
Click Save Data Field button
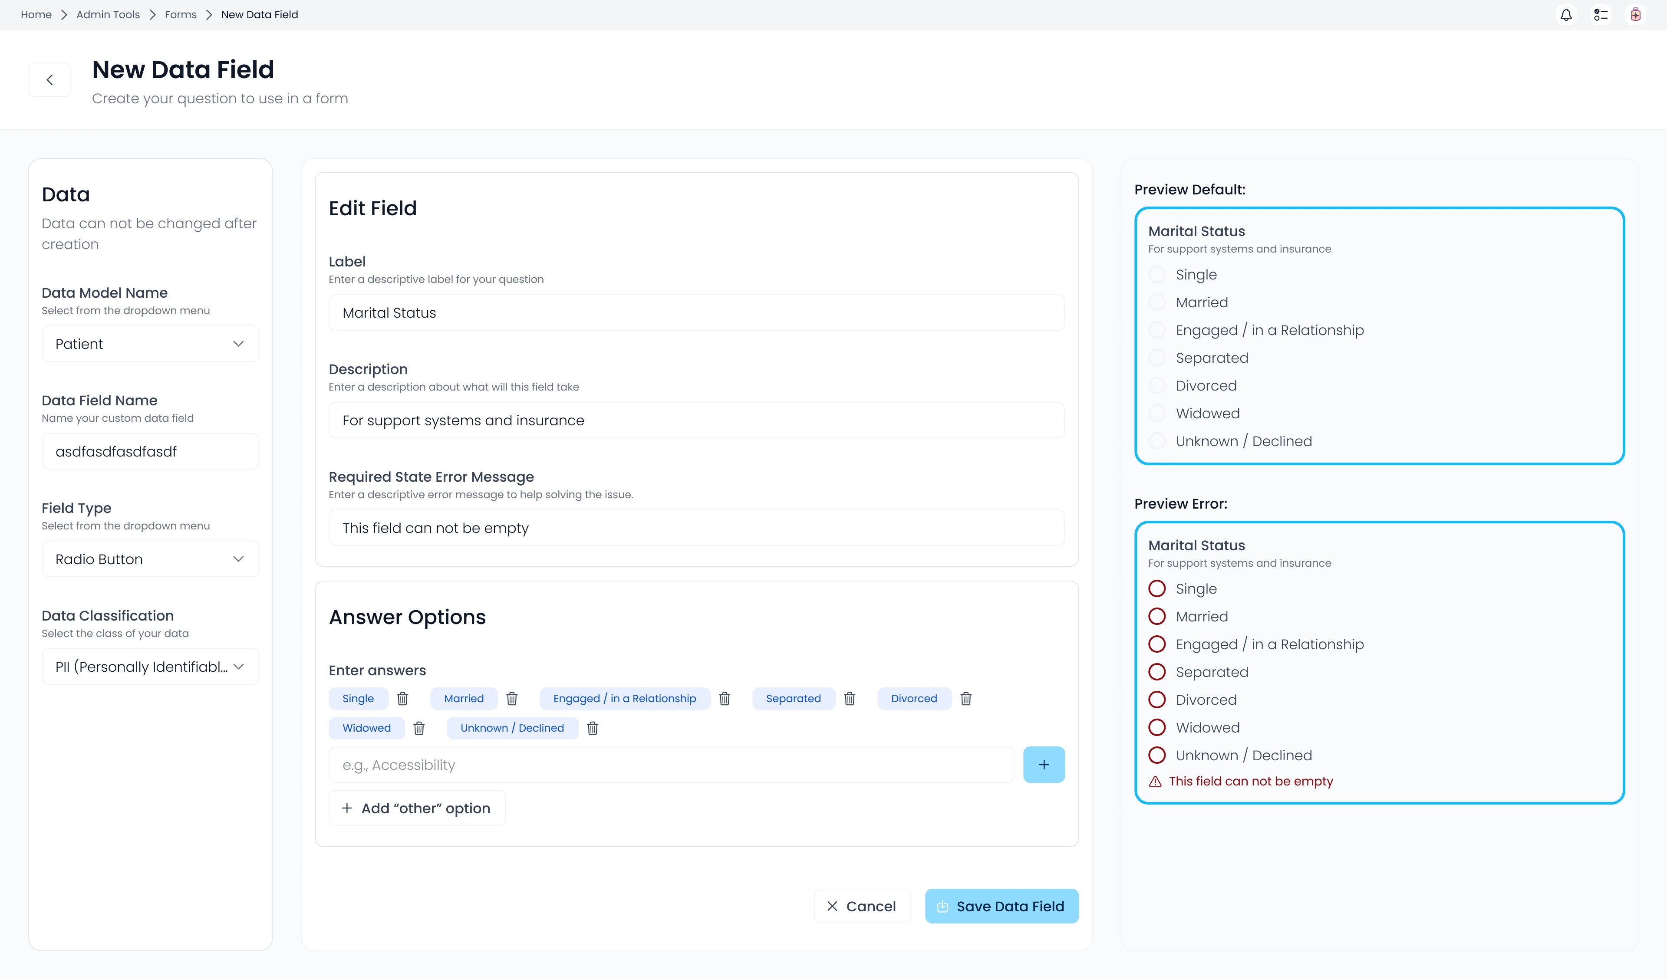1002,906
